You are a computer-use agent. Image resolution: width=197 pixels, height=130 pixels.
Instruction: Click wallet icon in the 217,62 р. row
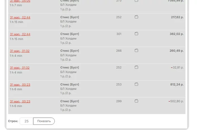(x=136, y=17)
